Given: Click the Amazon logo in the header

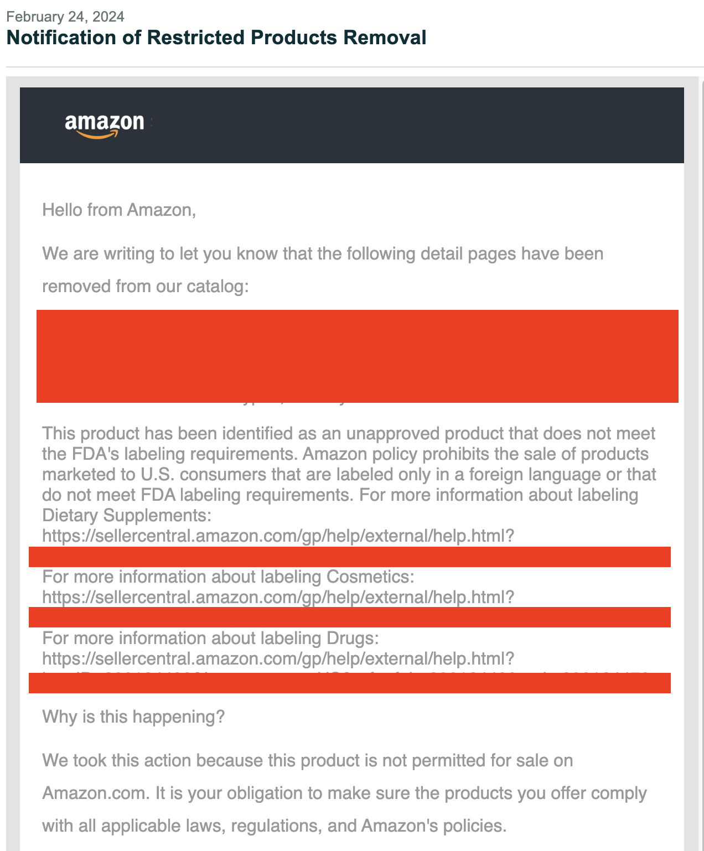Looking at the screenshot, I should [x=105, y=126].
